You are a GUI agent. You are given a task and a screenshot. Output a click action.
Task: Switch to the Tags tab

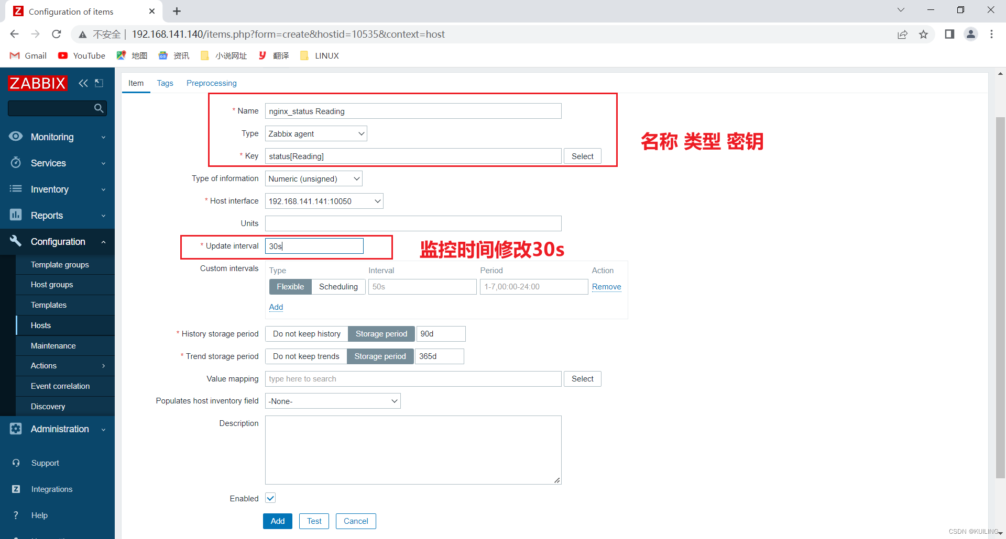[x=165, y=83]
